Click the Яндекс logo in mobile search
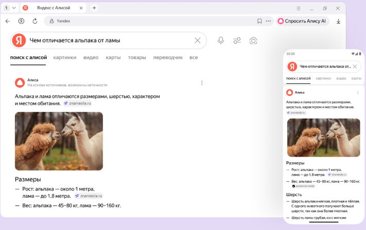The height and width of the screenshot is (230, 366). (292, 66)
